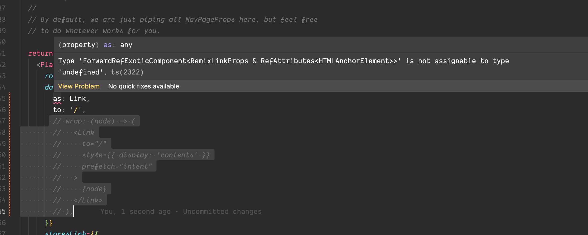Click the "to do whatever works" comment line
Screen dimensions: 588x235
click(94, 31)
